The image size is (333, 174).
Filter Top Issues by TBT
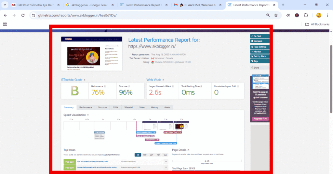[x=158, y=155]
